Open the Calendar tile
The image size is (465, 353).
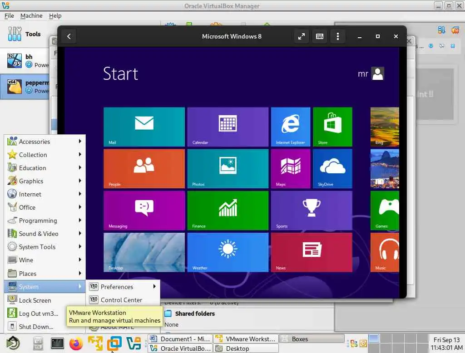(228, 127)
